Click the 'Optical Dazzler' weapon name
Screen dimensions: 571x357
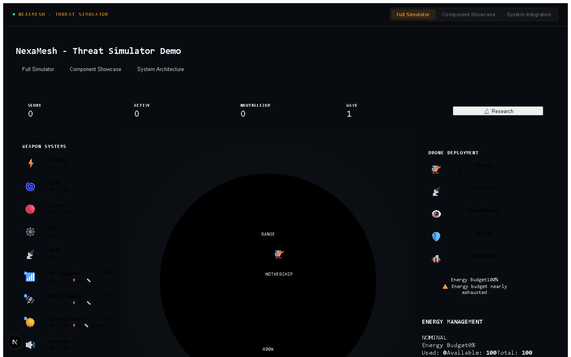click(68, 319)
